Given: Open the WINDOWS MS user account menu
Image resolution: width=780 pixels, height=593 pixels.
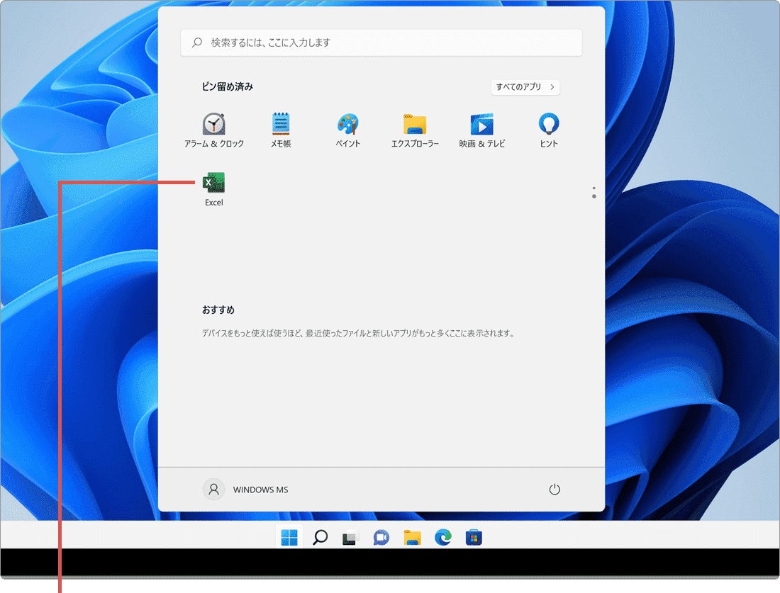Looking at the screenshot, I should pyautogui.click(x=246, y=490).
